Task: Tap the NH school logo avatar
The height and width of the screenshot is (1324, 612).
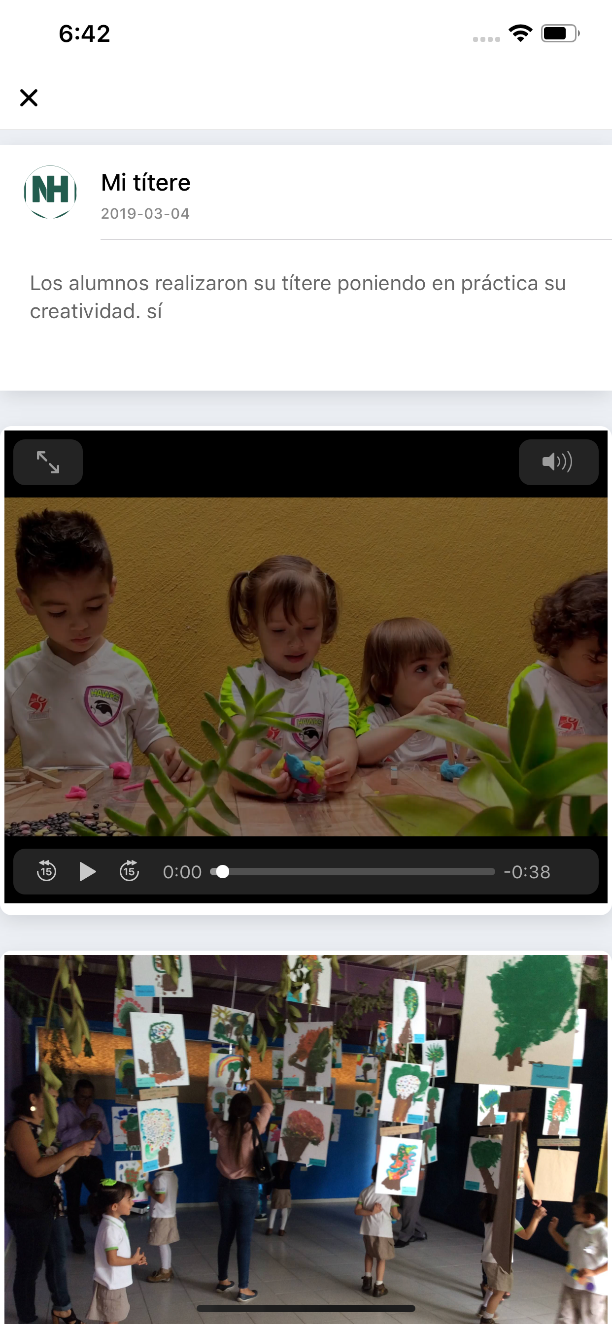Action: 50,192
